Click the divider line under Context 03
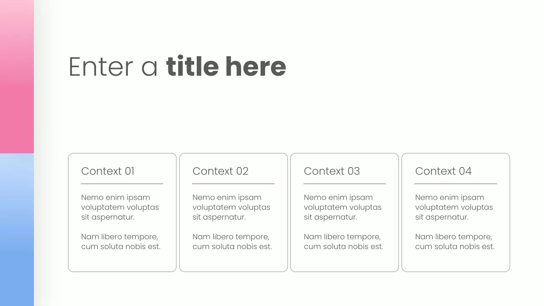The width and height of the screenshot is (544, 306). click(345, 184)
